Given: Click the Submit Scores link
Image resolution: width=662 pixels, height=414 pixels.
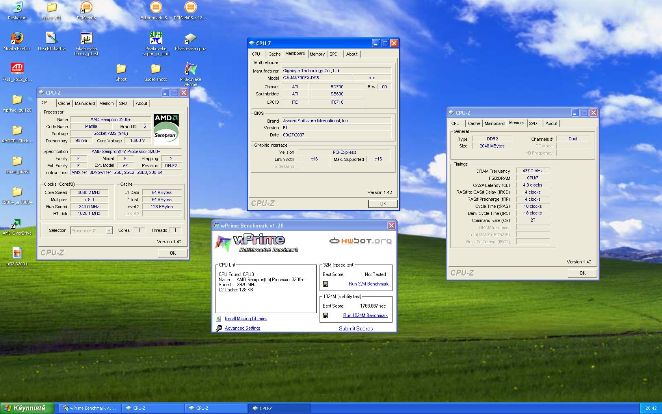Looking at the screenshot, I should pos(356,328).
